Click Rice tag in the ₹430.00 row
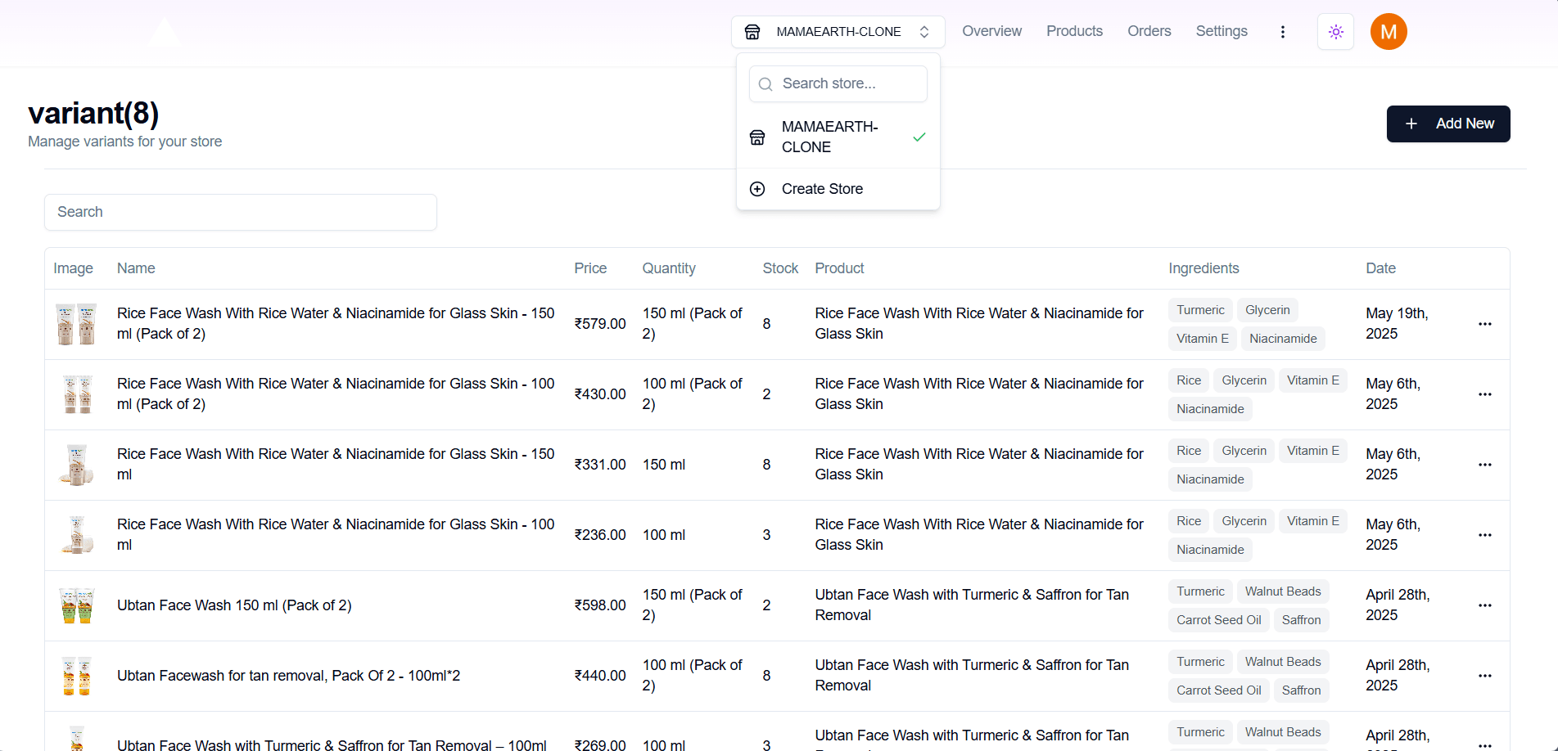This screenshot has width=1558, height=751. [1189, 380]
